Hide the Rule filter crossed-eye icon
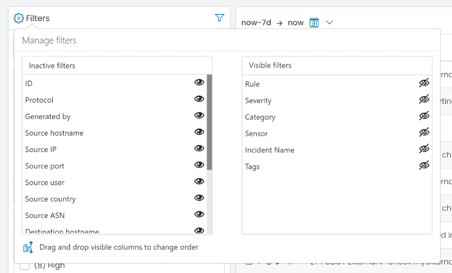Viewport: 452px width, 273px height. click(x=424, y=83)
